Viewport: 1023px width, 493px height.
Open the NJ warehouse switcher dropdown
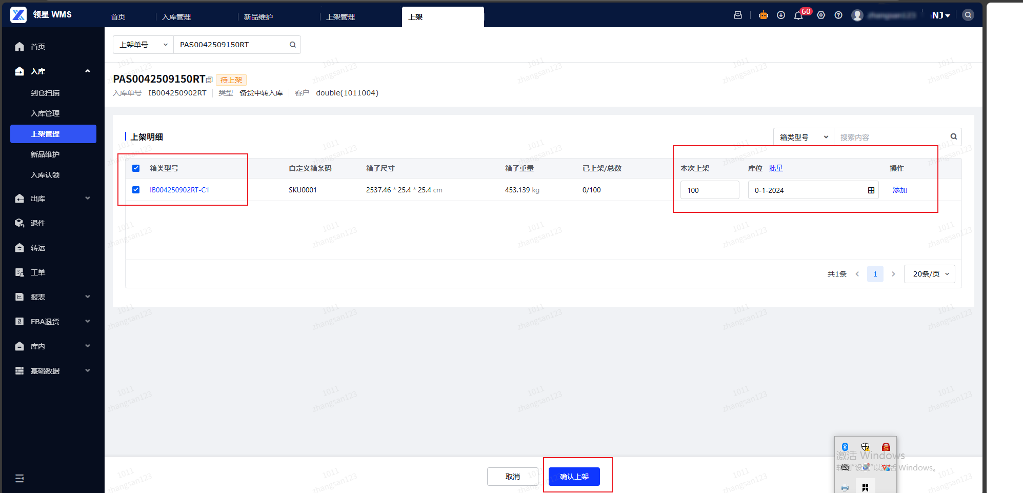[x=941, y=15]
